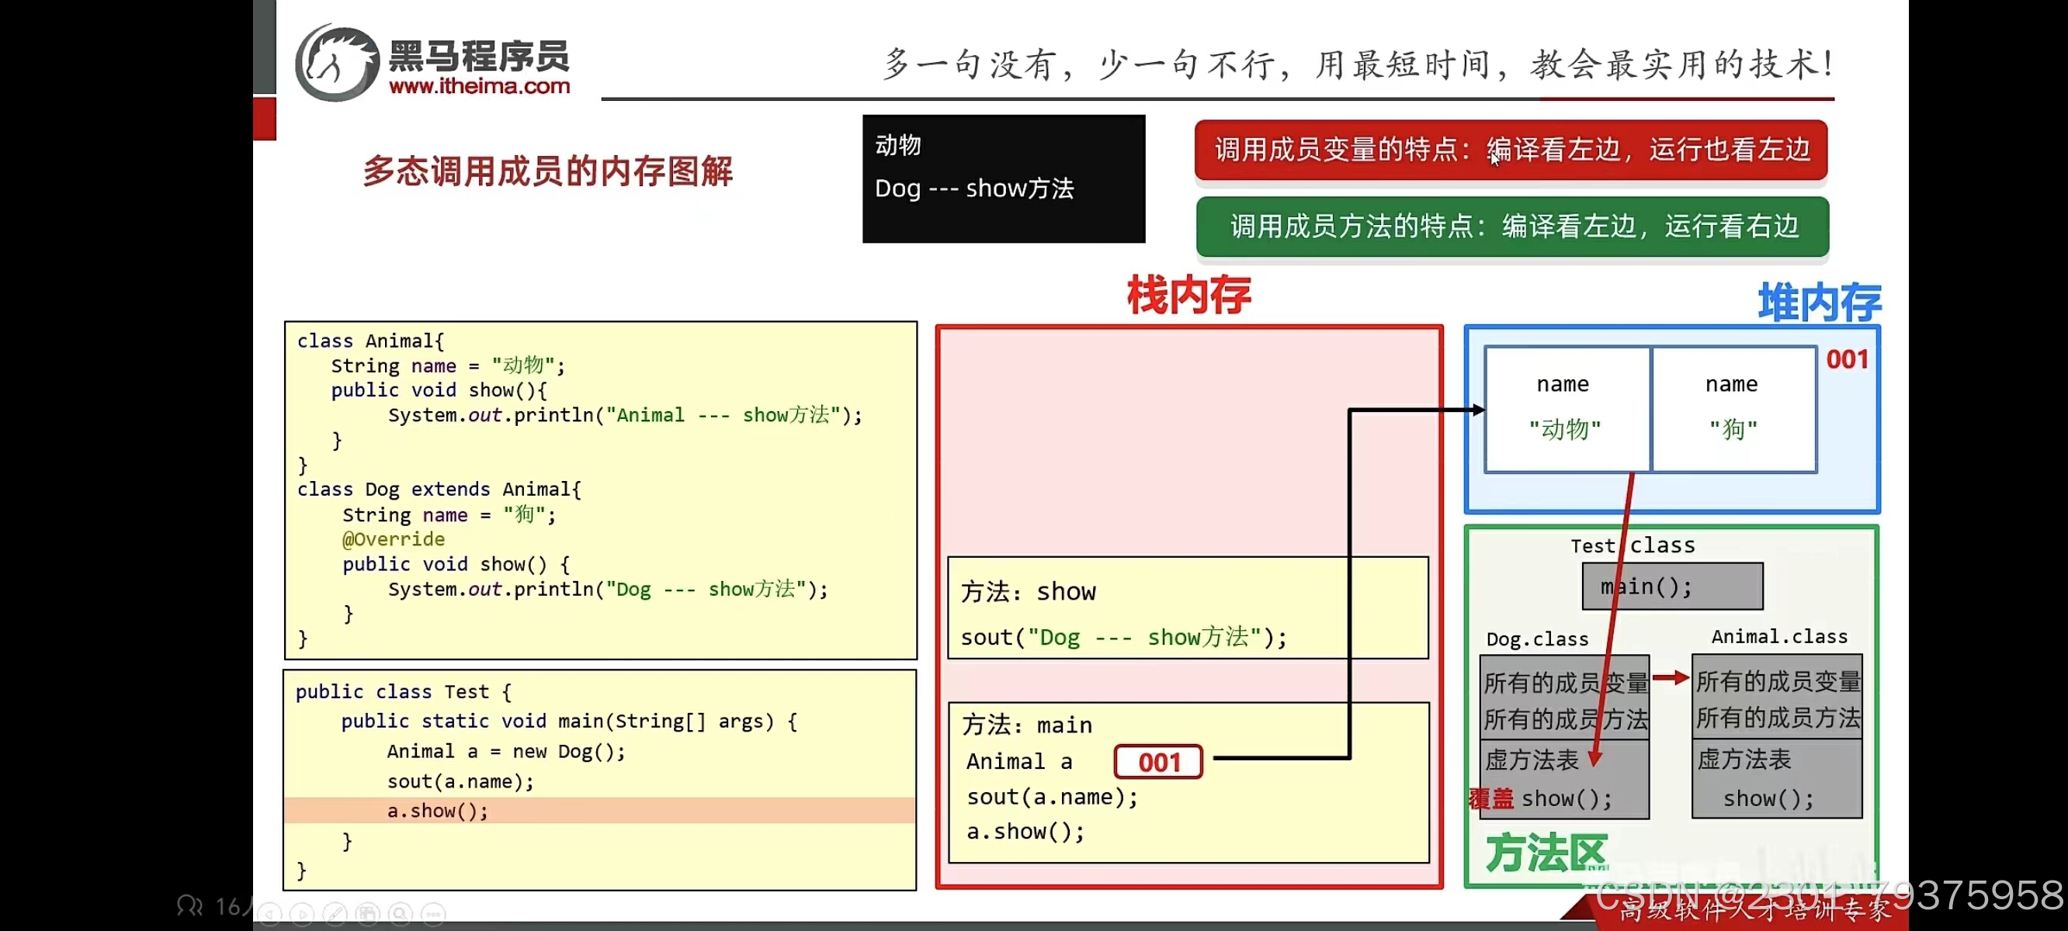Click the previous slide arrow icon
The width and height of the screenshot is (2068, 931).
pos(271,915)
